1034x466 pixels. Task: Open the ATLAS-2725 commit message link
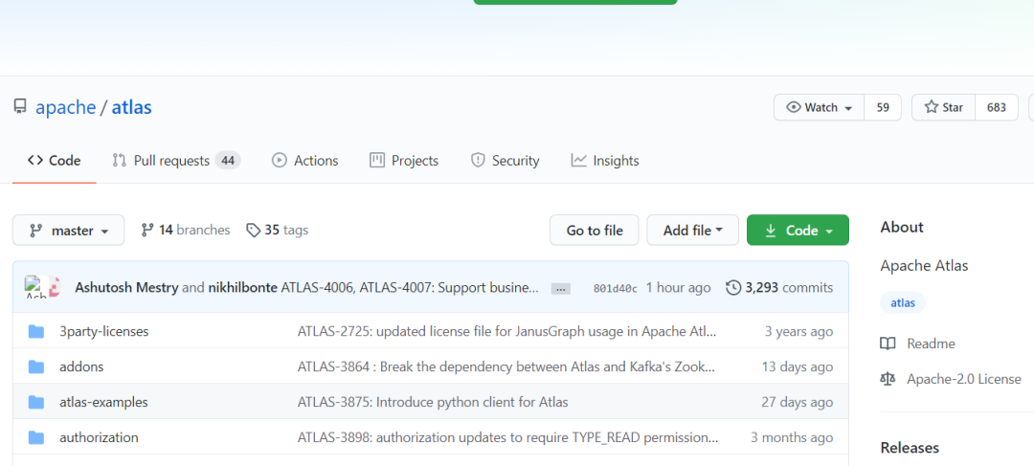pos(507,331)
